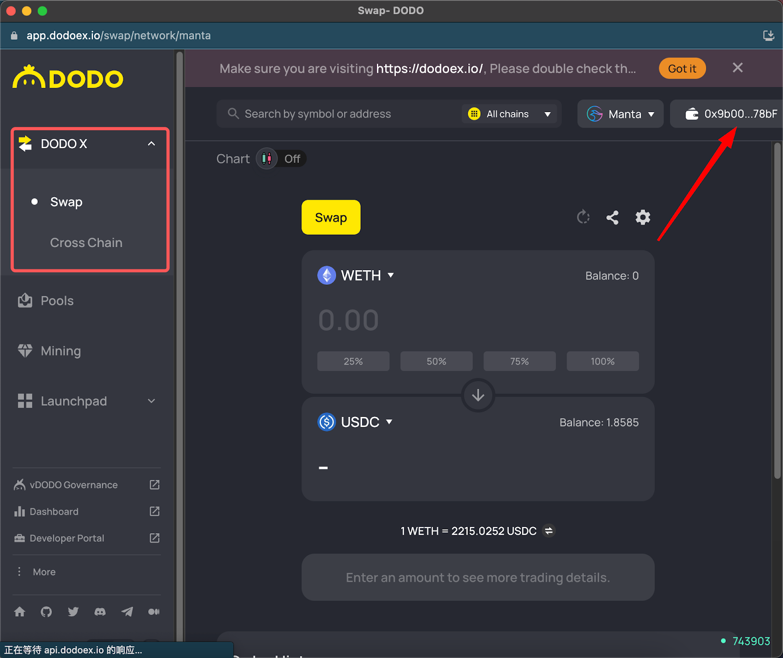Click the browser install app icon
This screenshot has height=658, width=783.
[769, 35]
